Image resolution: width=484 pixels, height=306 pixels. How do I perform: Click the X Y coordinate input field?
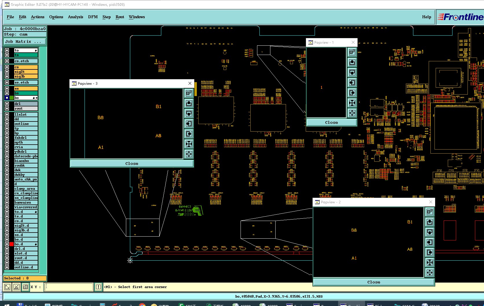pos(69,287)
